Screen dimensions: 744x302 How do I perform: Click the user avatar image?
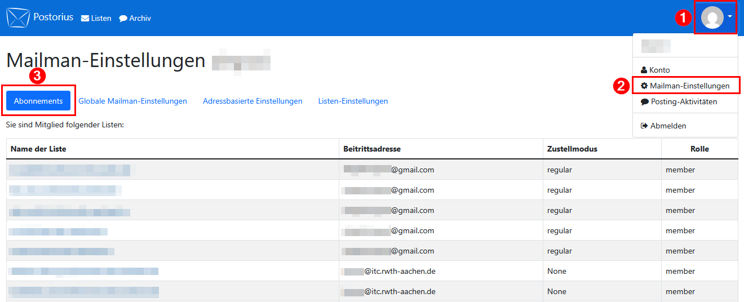point(712,17)
